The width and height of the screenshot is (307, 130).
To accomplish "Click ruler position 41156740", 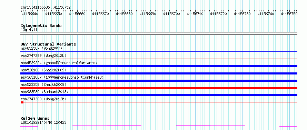I will click(x=266, y=14).
